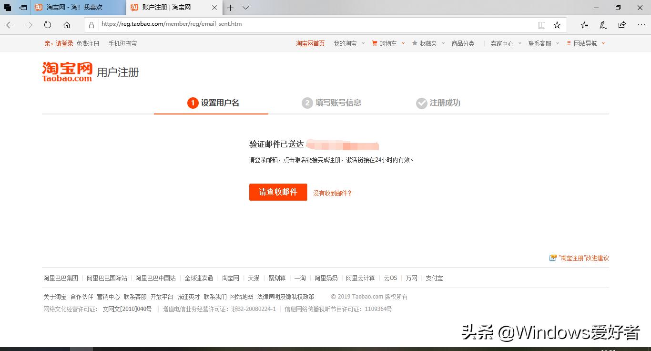Click the browser home icon
The height and width of the screenshot is (351, 651).
[66, 25]
